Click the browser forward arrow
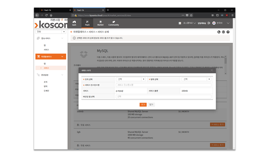Viewport: 269px width, 157px height. pos(42,15)
